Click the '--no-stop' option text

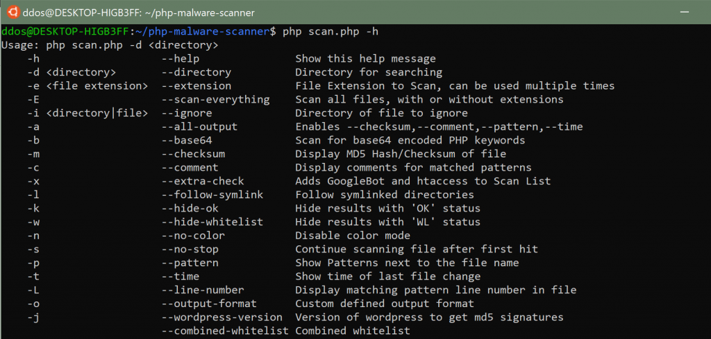tap(190, 249)
